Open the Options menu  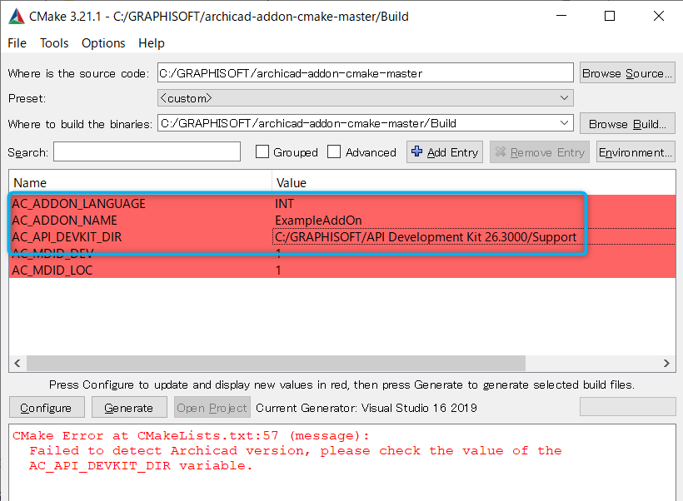coord(102,42)
